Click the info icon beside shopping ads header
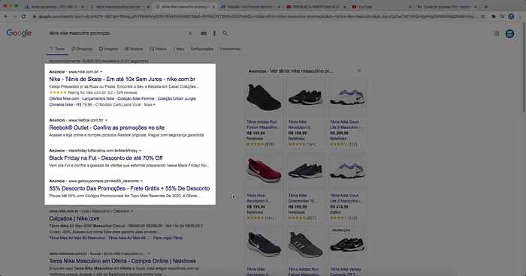 (359, 70)
